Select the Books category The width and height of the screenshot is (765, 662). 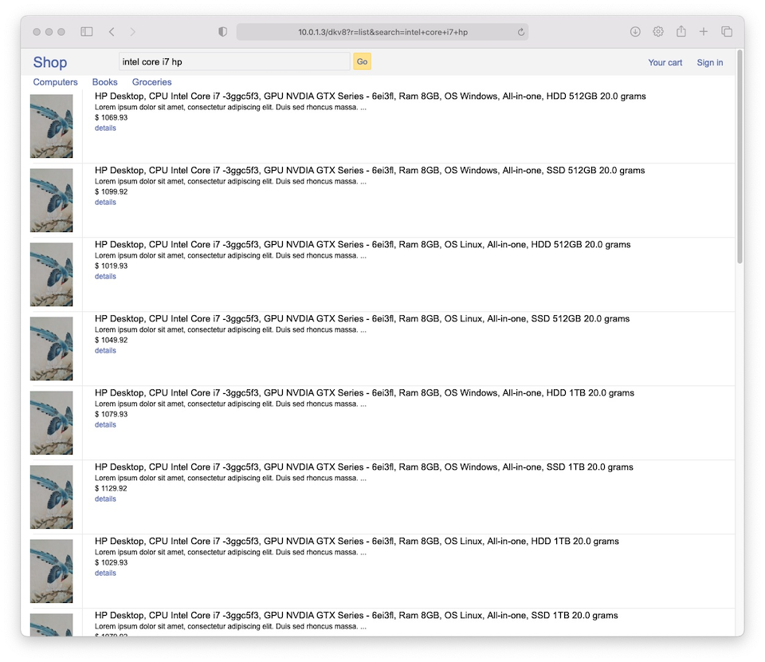(x=104, y=82)
